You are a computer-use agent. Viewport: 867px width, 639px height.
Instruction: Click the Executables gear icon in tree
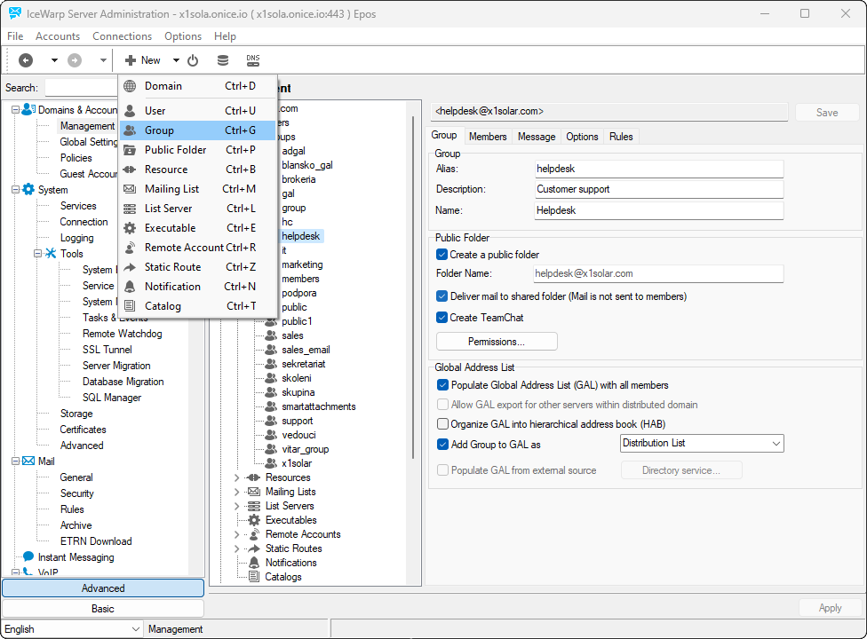(254, 520)
